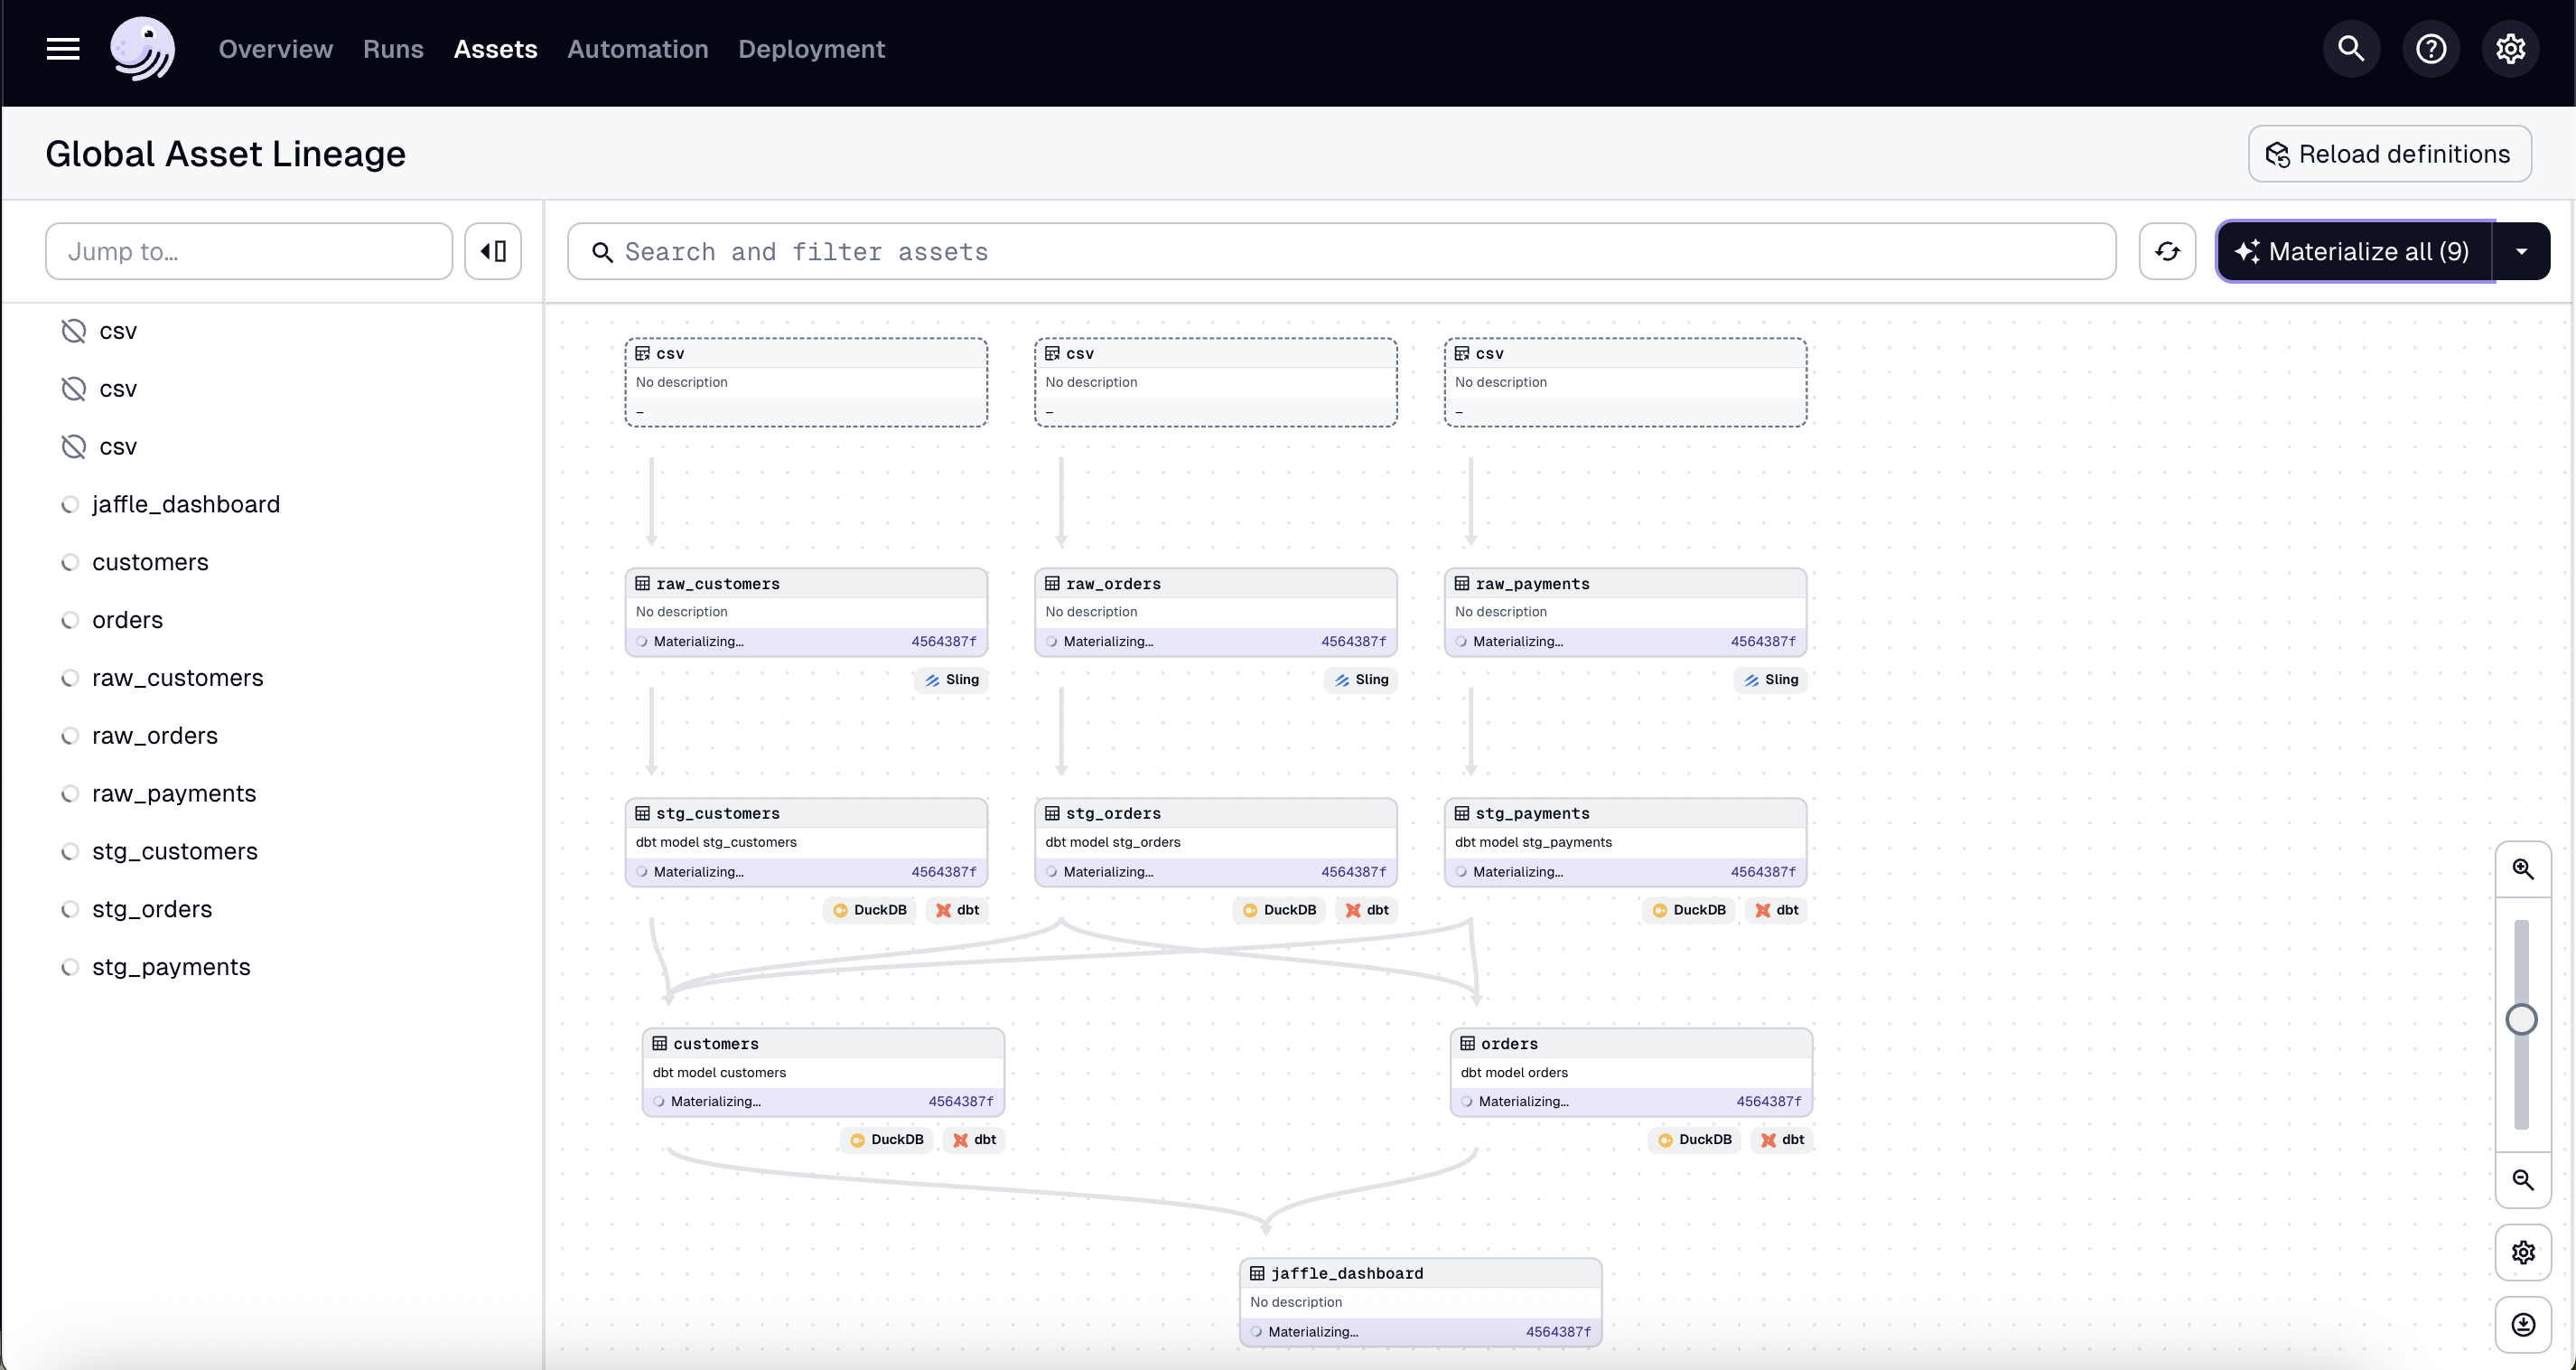Collapse the asset sidebar panel
Viewport: 2576px width, 1370px height.
click(x=492, y=250)
